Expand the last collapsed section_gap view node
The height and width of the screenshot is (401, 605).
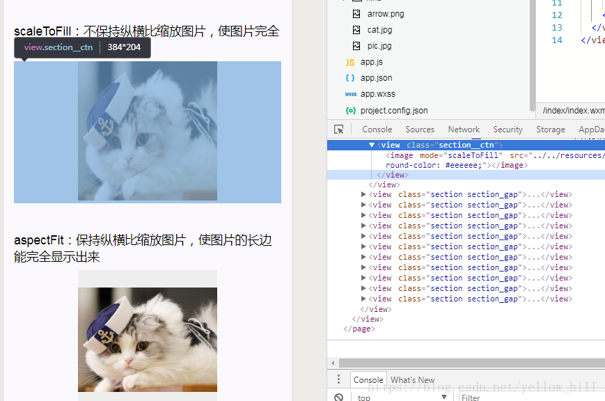point(363,299)
